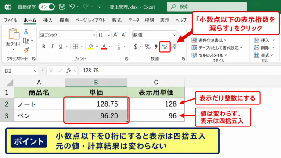Click the comma style icon

point(156,47)
